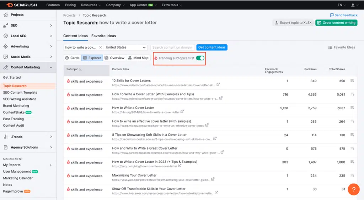
Task: Open the EN language dropdown
Action: [342, 5]
